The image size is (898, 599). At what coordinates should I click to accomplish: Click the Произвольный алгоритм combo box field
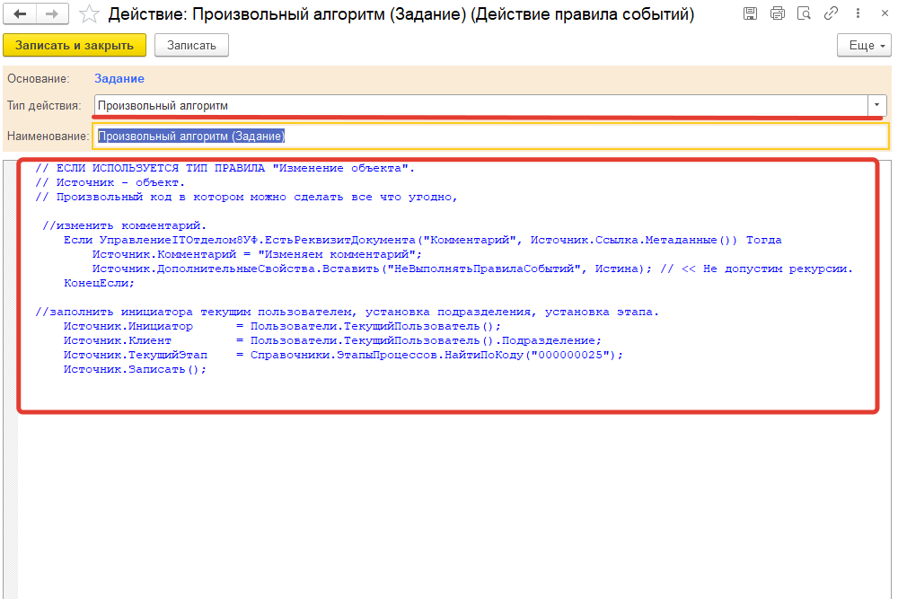click(449, 105)
